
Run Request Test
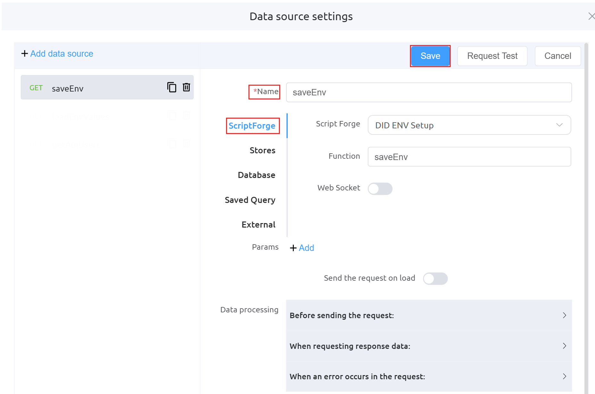coord(492,56)
